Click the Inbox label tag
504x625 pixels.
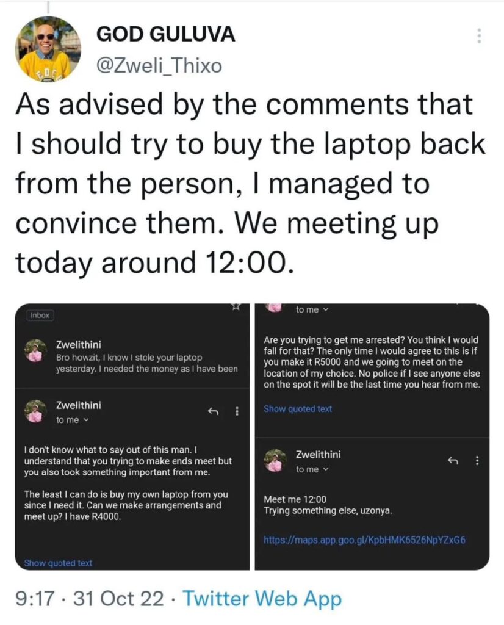[40, 316]
